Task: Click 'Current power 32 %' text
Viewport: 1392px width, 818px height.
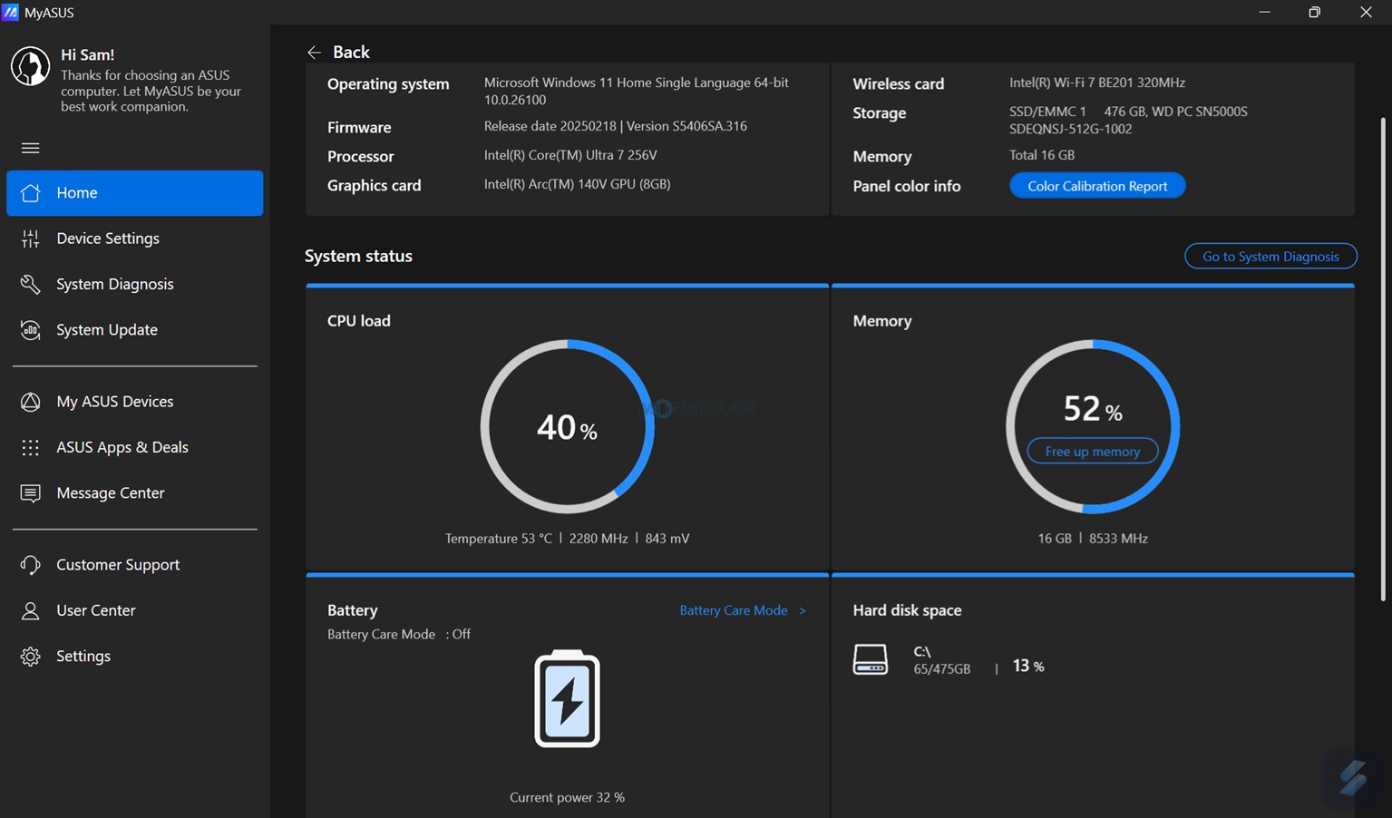Action: tap(567, 798)
